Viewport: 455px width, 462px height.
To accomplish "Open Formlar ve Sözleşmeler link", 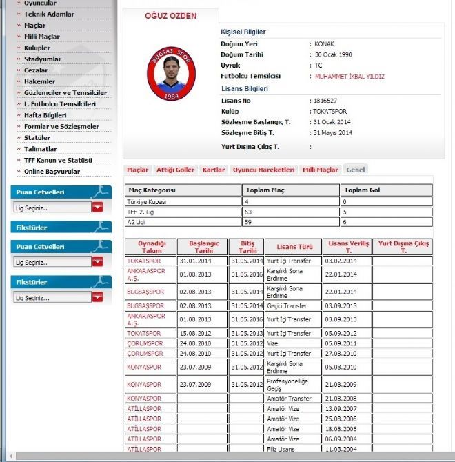I will pos(61,126).
